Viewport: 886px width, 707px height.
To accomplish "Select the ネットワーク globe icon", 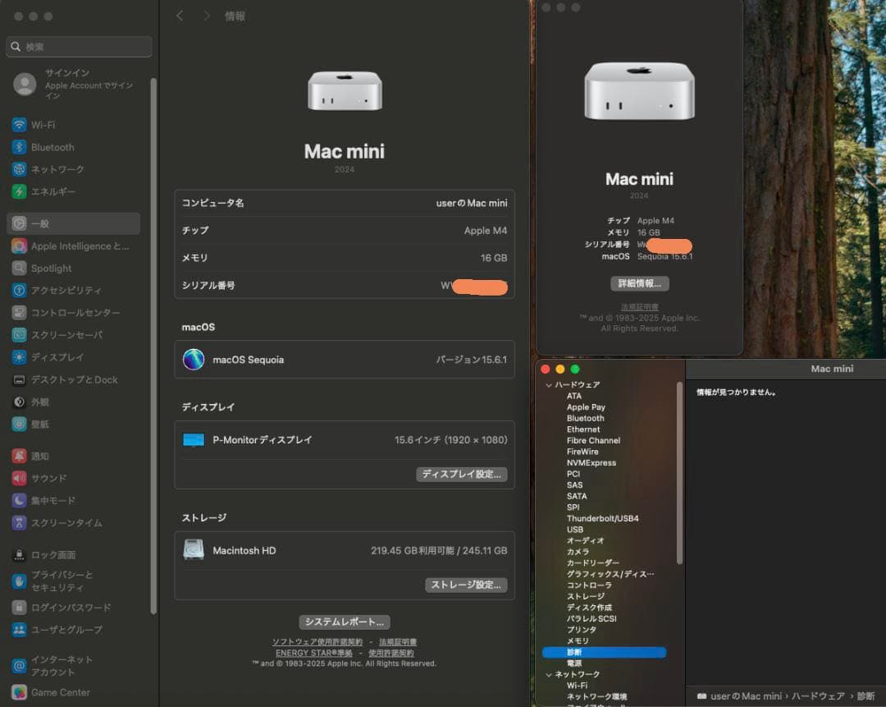I will 19,169.
